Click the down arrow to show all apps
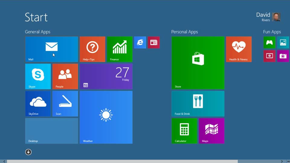The width and height of the screenshot is (290, 163). pyautogui.click(x=28, y=152)
